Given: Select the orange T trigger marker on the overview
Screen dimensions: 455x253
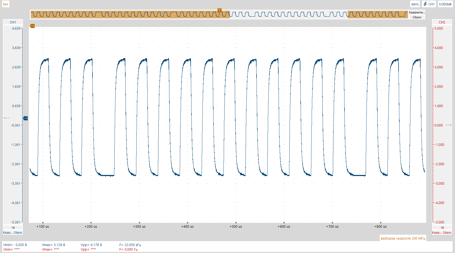Looking at the screenshot, I should pos(219,11).
